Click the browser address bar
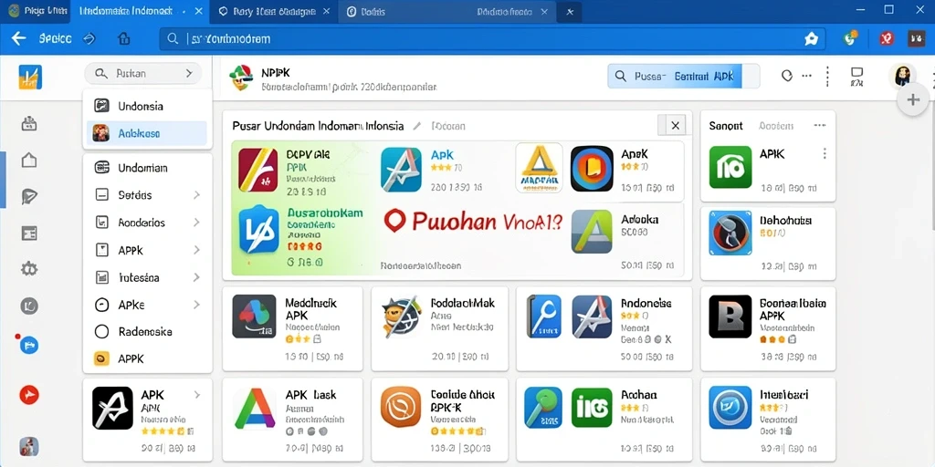 [492, 38]
